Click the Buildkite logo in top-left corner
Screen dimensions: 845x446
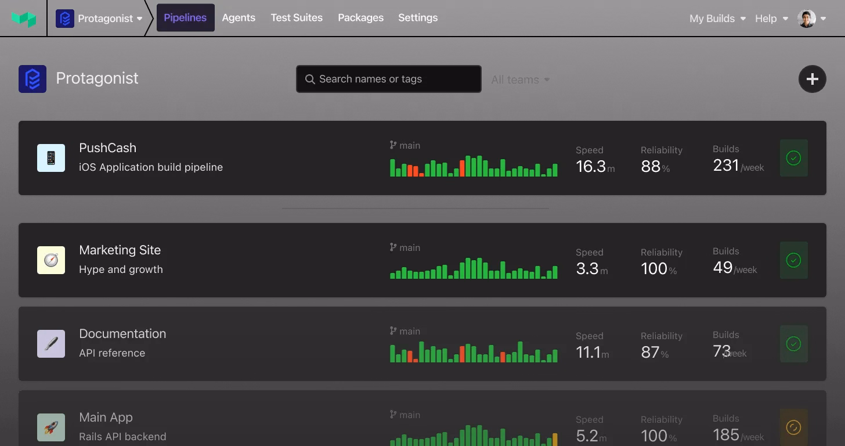coord(24,19)
